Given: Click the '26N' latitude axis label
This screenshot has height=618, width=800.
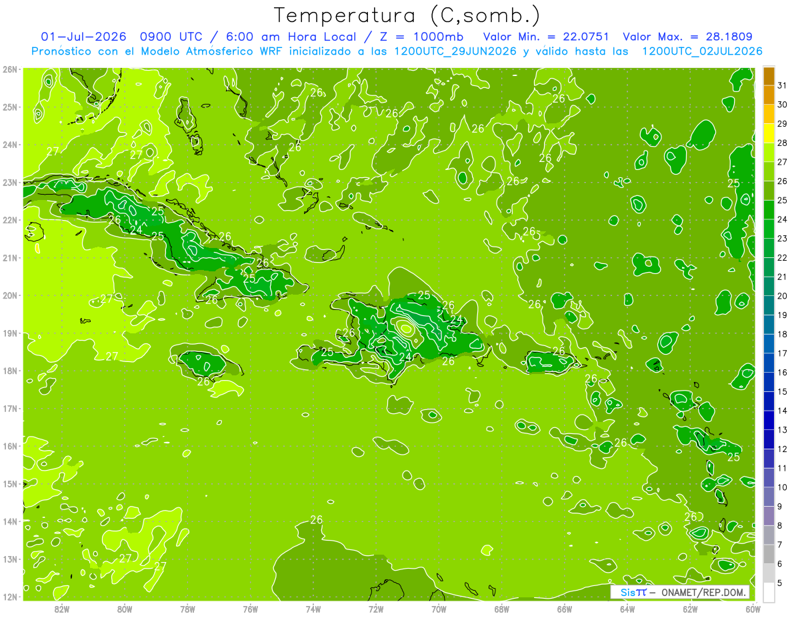Looking at the screenshot, I should click(x=10, y=69).
